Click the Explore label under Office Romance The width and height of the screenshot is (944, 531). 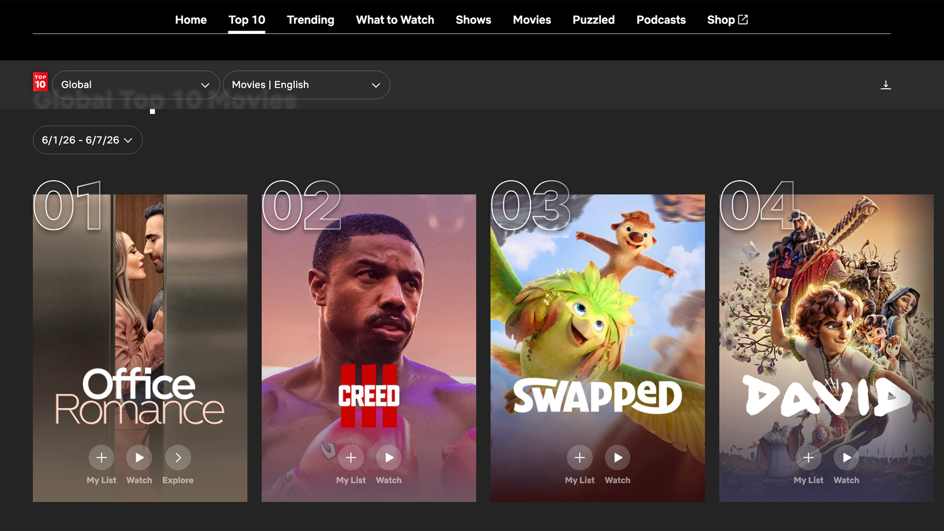(x=178, y=480)
